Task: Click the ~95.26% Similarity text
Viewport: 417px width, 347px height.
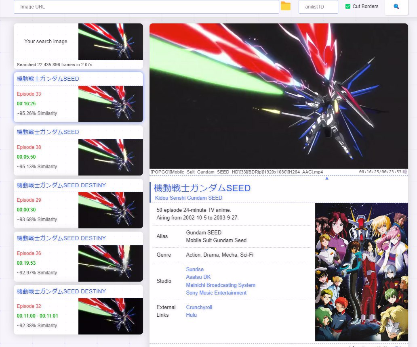Action: tap(37, 113)
